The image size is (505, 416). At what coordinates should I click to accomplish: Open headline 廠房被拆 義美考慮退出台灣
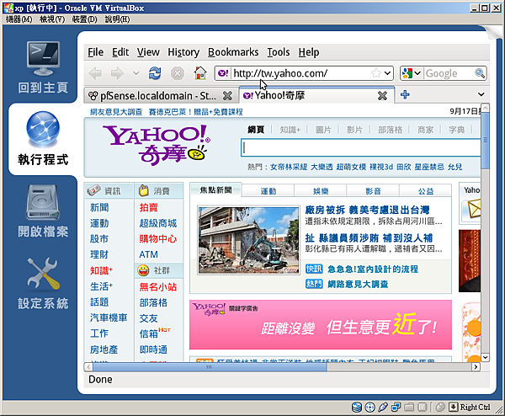coord(367,210)
